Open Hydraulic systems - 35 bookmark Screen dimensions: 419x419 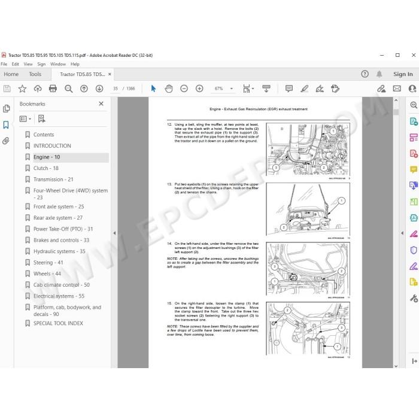click(x=59, y=251)
